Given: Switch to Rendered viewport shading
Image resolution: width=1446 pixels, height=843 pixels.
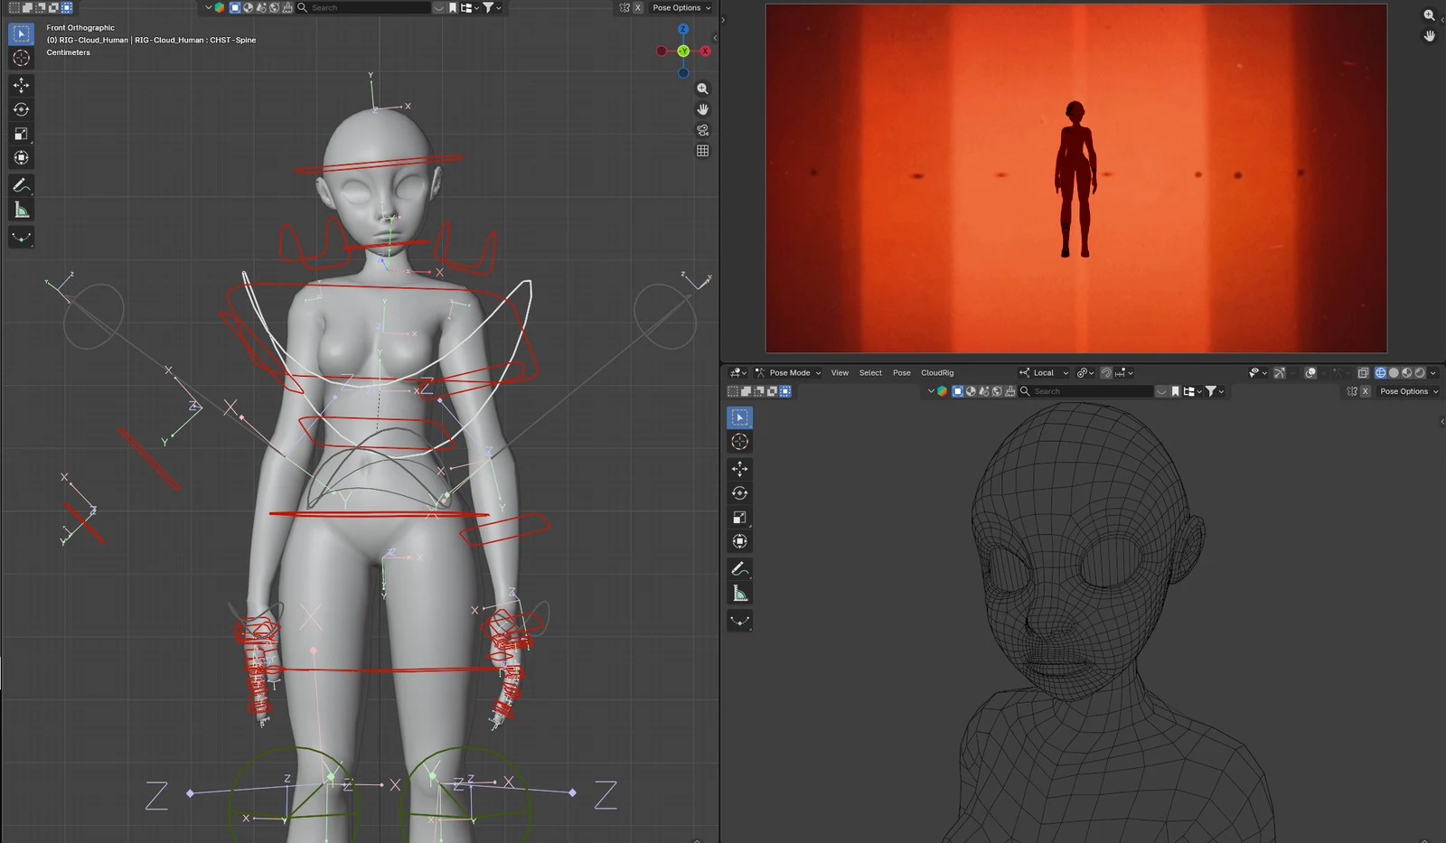Looking at the screenshot, I should (1420, 372).
